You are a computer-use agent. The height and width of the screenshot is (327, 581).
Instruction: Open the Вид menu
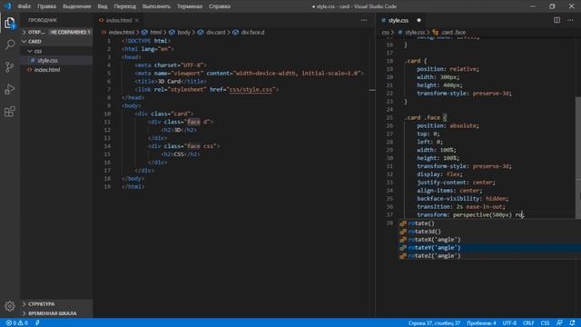coord(103,6)
